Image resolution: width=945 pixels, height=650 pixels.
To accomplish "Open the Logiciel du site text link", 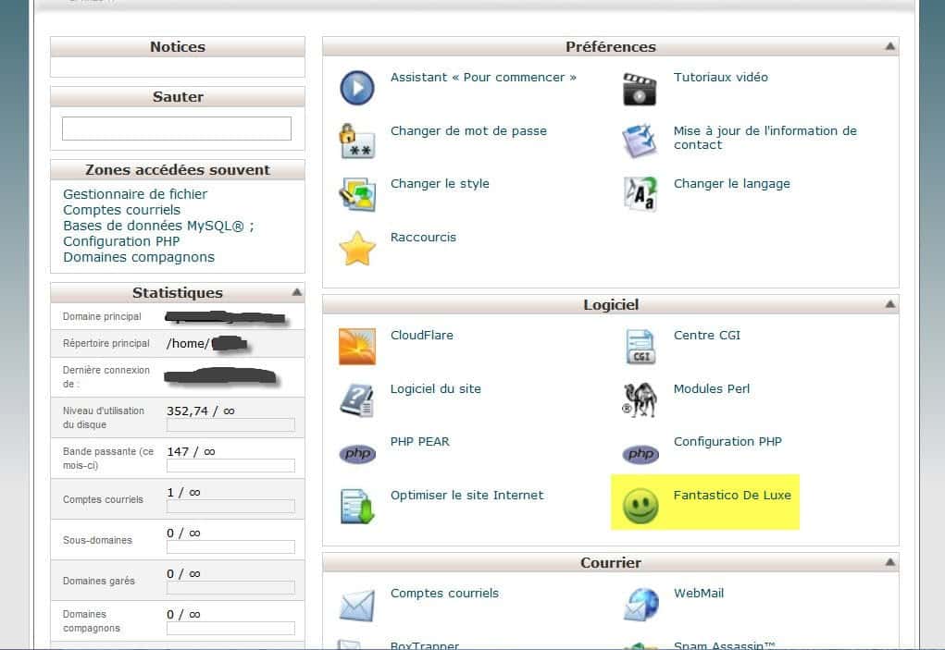I will (436, 388).
